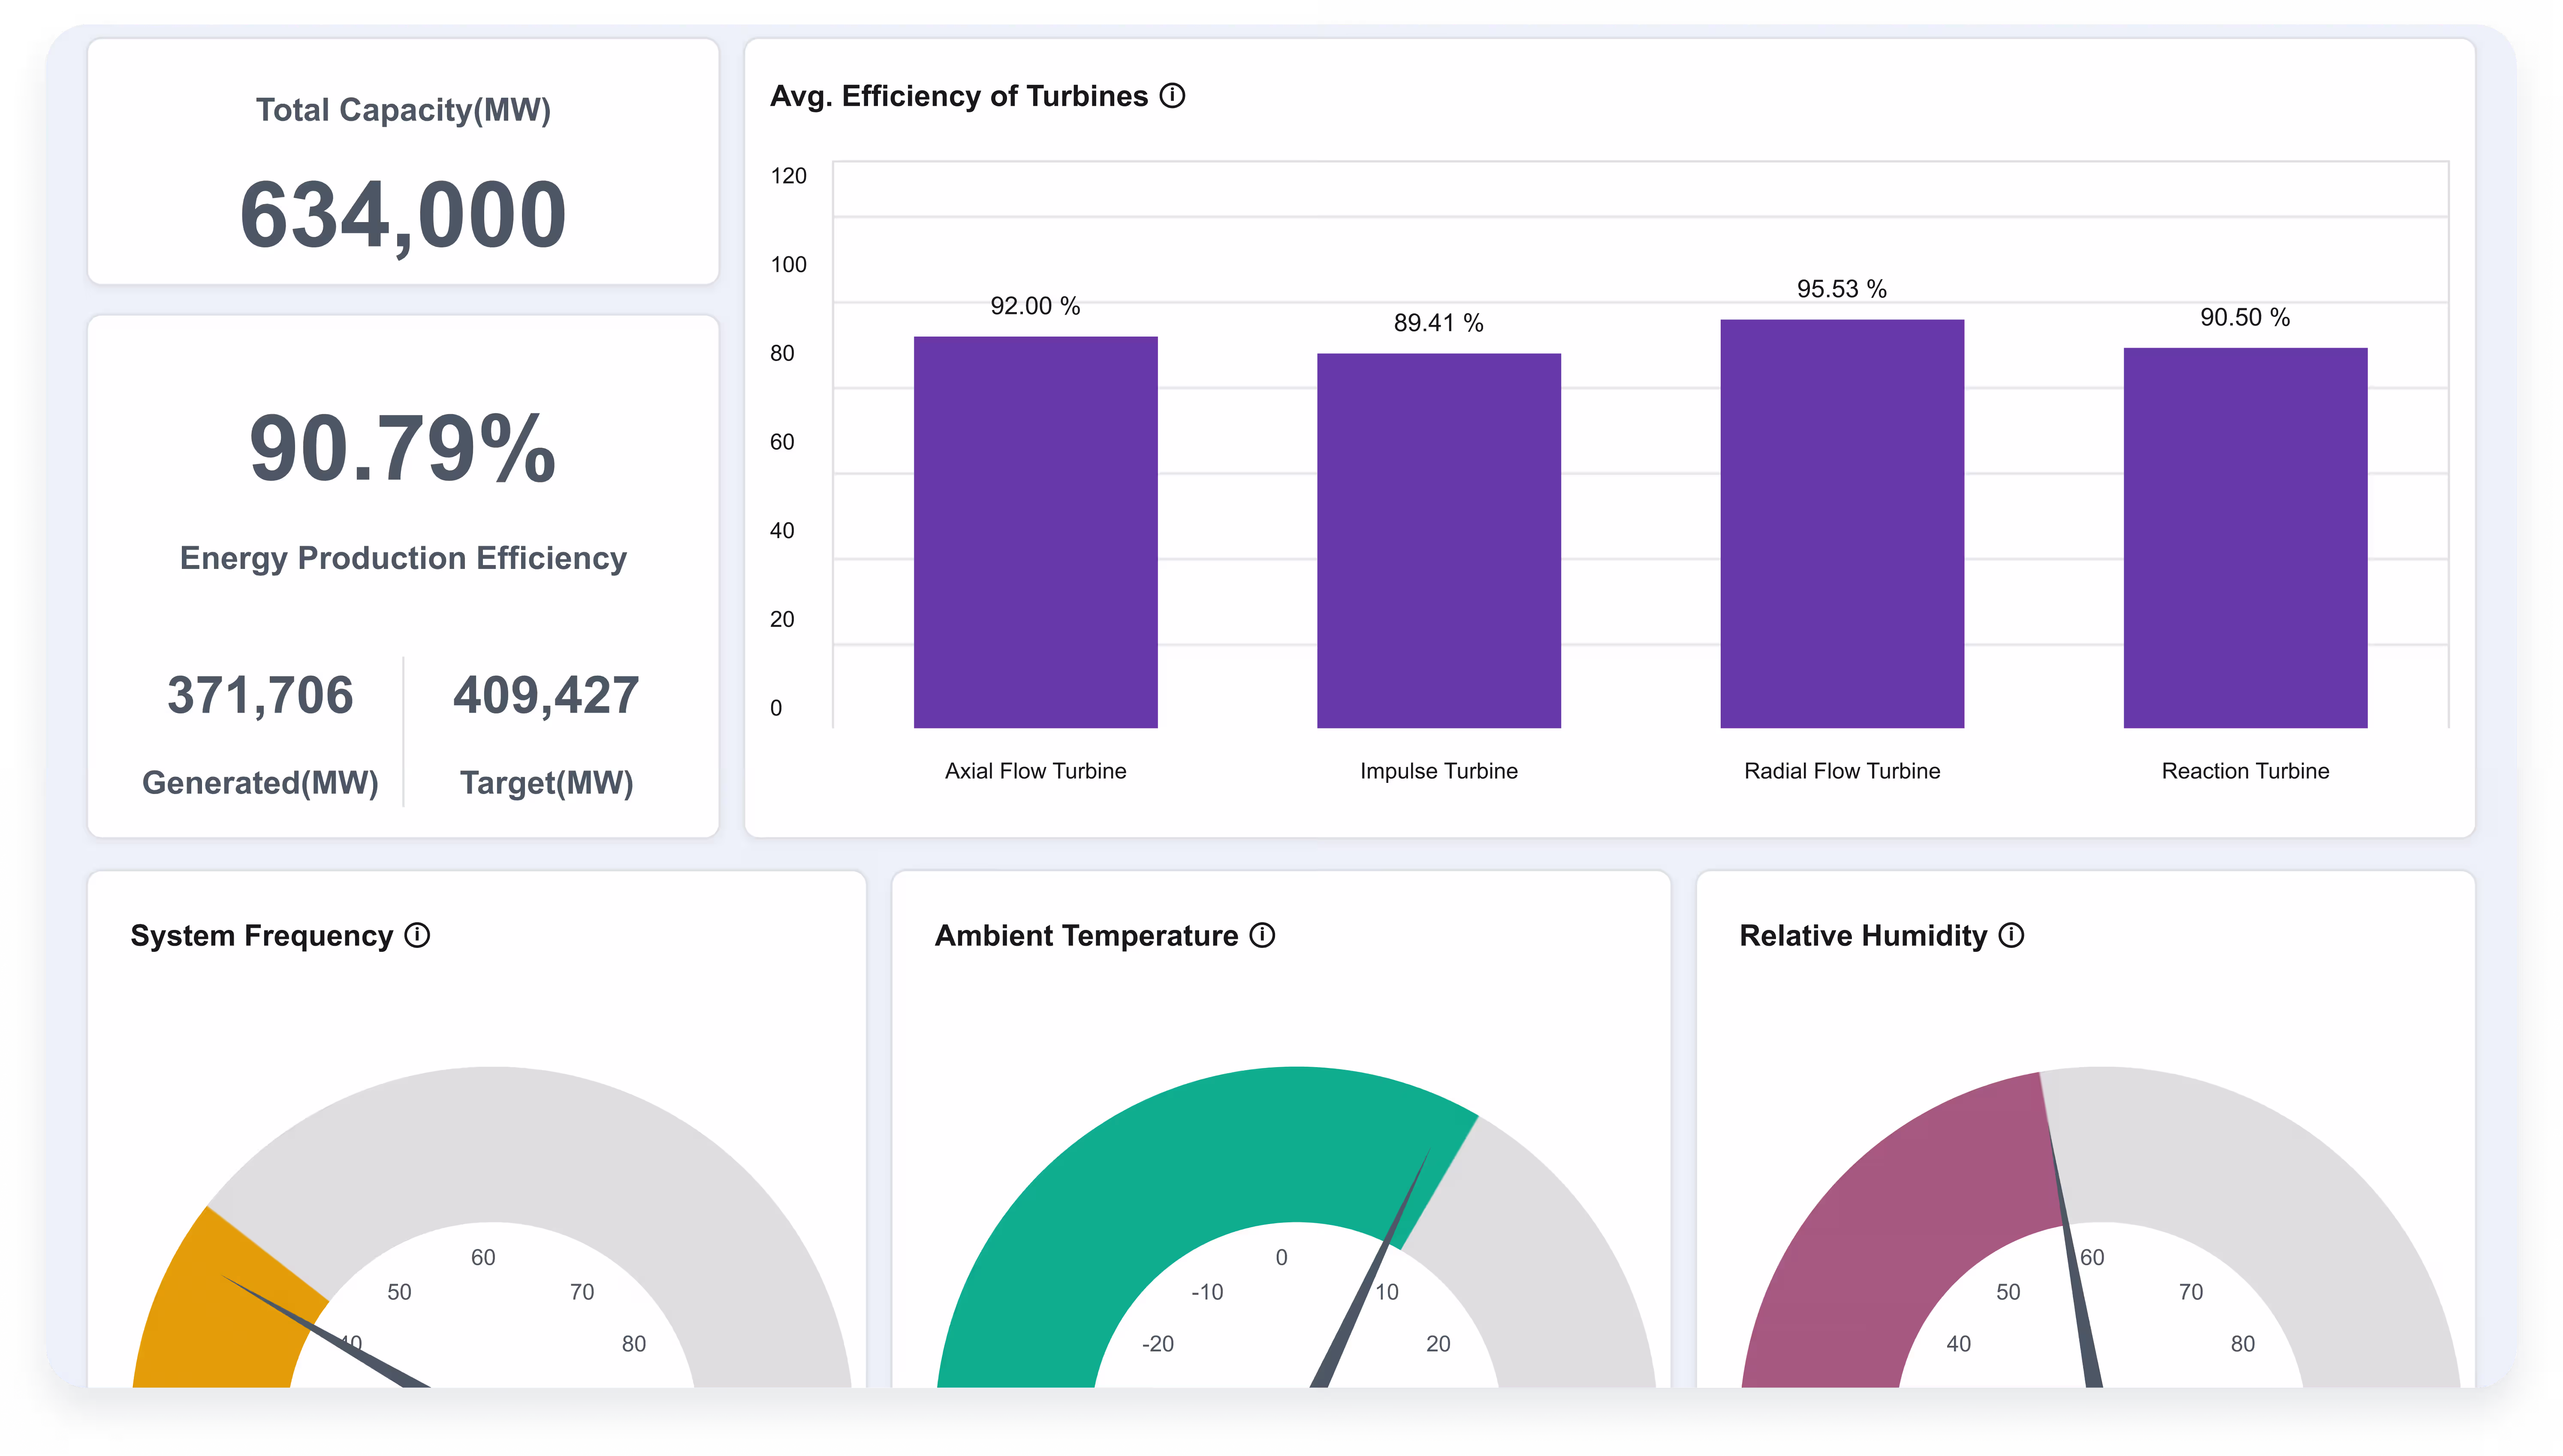
Task: Open the Relative Humidity info icon
Action: (x=2011, y=935)
